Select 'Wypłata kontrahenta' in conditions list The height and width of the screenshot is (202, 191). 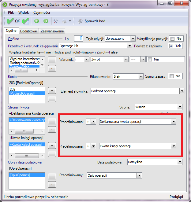tap(24, 59)
